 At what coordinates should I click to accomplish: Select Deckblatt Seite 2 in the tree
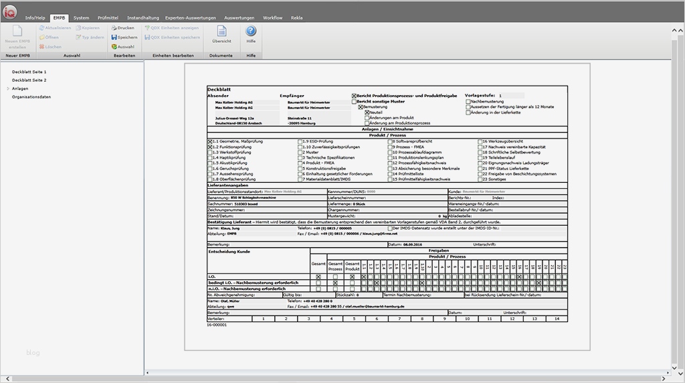29,80
